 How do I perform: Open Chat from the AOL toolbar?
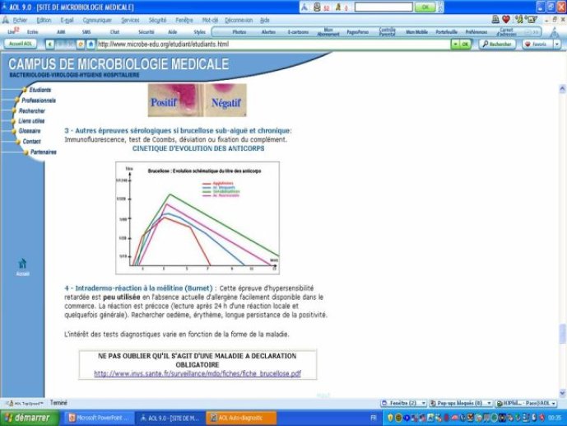click(x=114, y=32)
